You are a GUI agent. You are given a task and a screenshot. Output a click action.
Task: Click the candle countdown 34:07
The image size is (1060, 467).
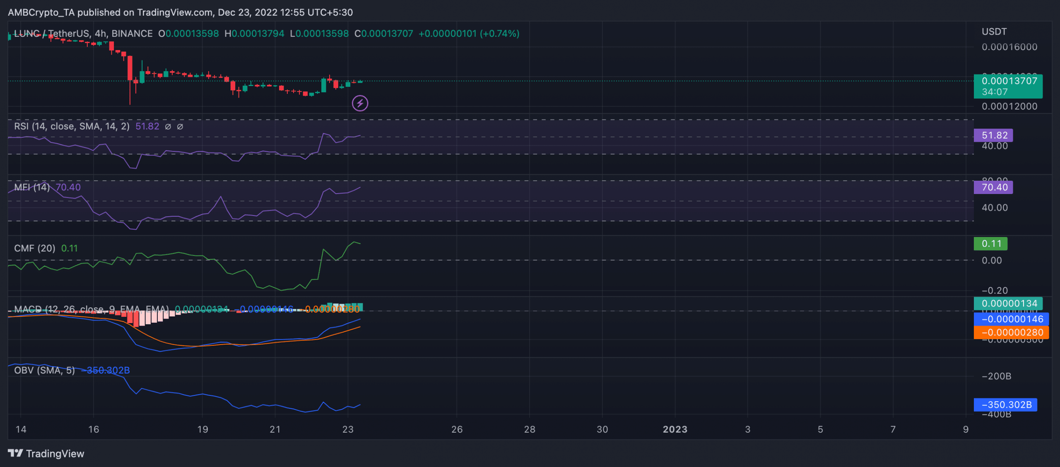point(995,92)
